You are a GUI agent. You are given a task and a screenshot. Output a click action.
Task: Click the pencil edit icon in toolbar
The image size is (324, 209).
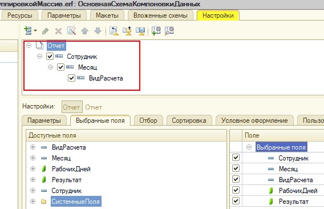click(46, 31)
